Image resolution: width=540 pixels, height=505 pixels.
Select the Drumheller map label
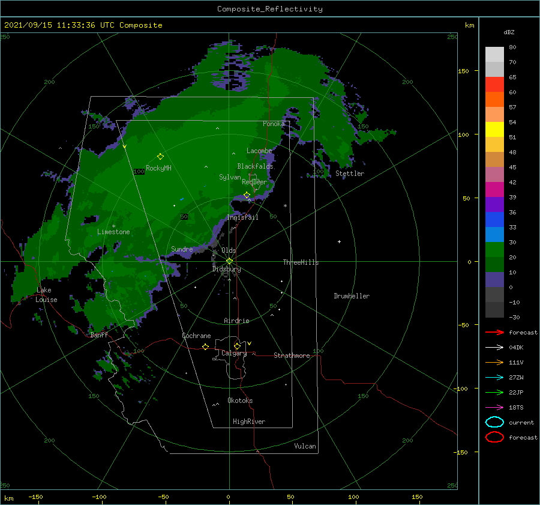pyautogui.click(x=352, y=296)
